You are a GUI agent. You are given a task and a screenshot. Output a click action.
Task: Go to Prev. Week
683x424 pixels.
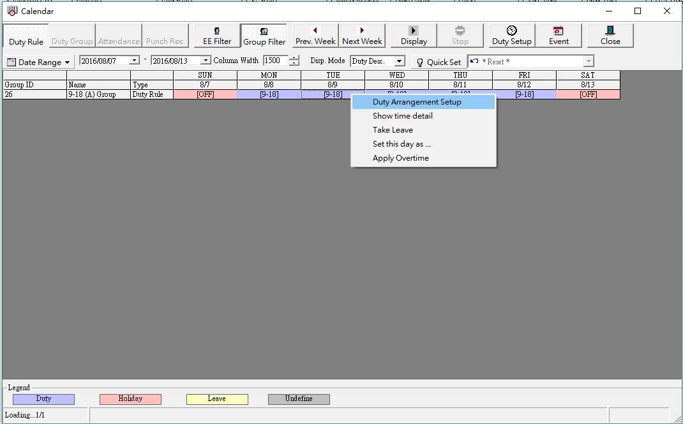pos(315,35)
